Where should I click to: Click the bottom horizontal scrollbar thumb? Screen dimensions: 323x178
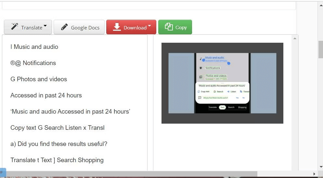pos(132,174)
